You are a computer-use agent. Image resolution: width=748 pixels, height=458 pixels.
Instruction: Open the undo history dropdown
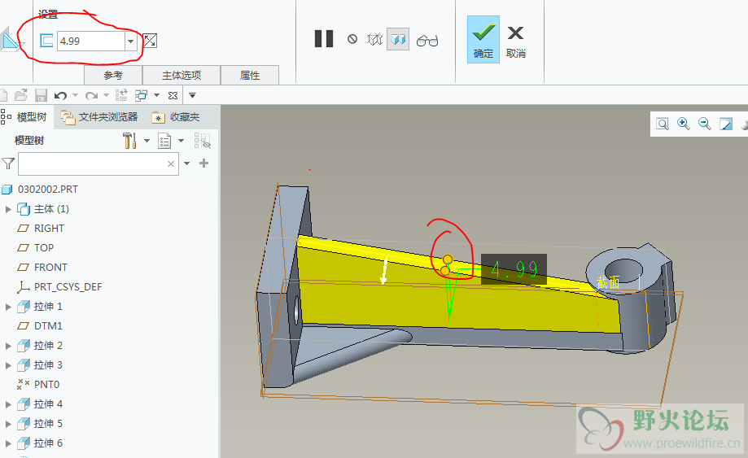pyautogui.click(x=75, y=96)
